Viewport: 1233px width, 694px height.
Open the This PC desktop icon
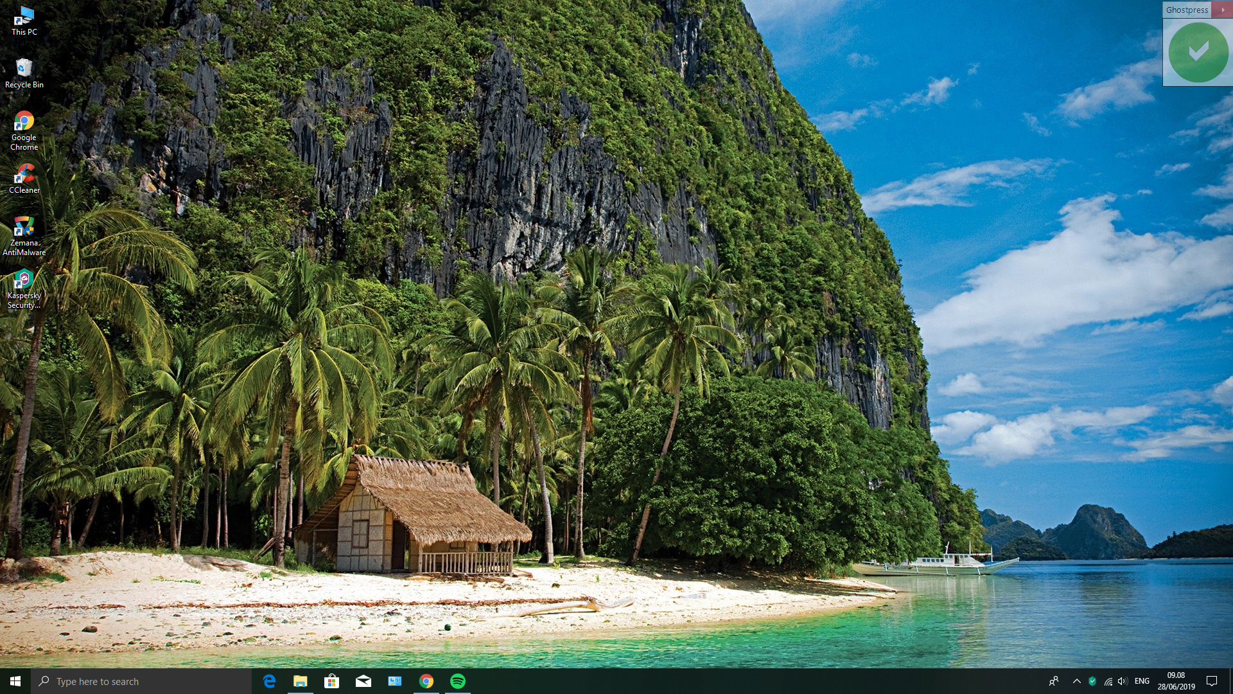[24, 19]
